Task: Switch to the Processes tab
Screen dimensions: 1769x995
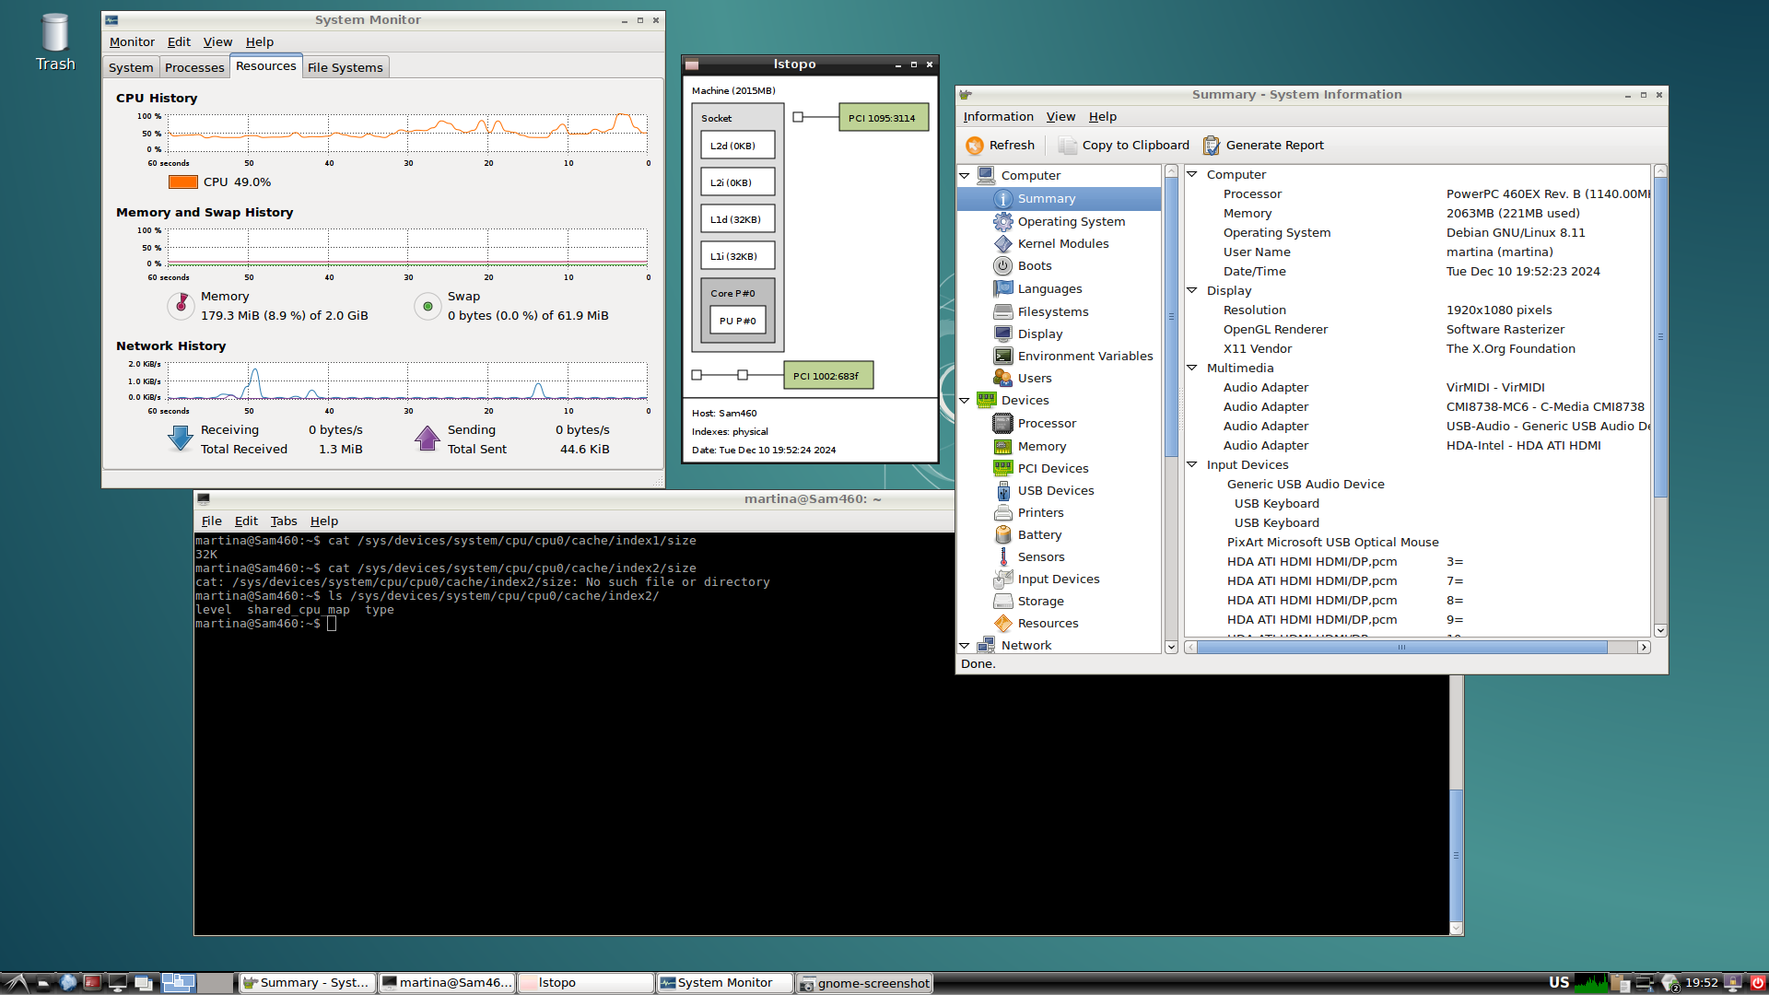Action: tap(194, 67)
